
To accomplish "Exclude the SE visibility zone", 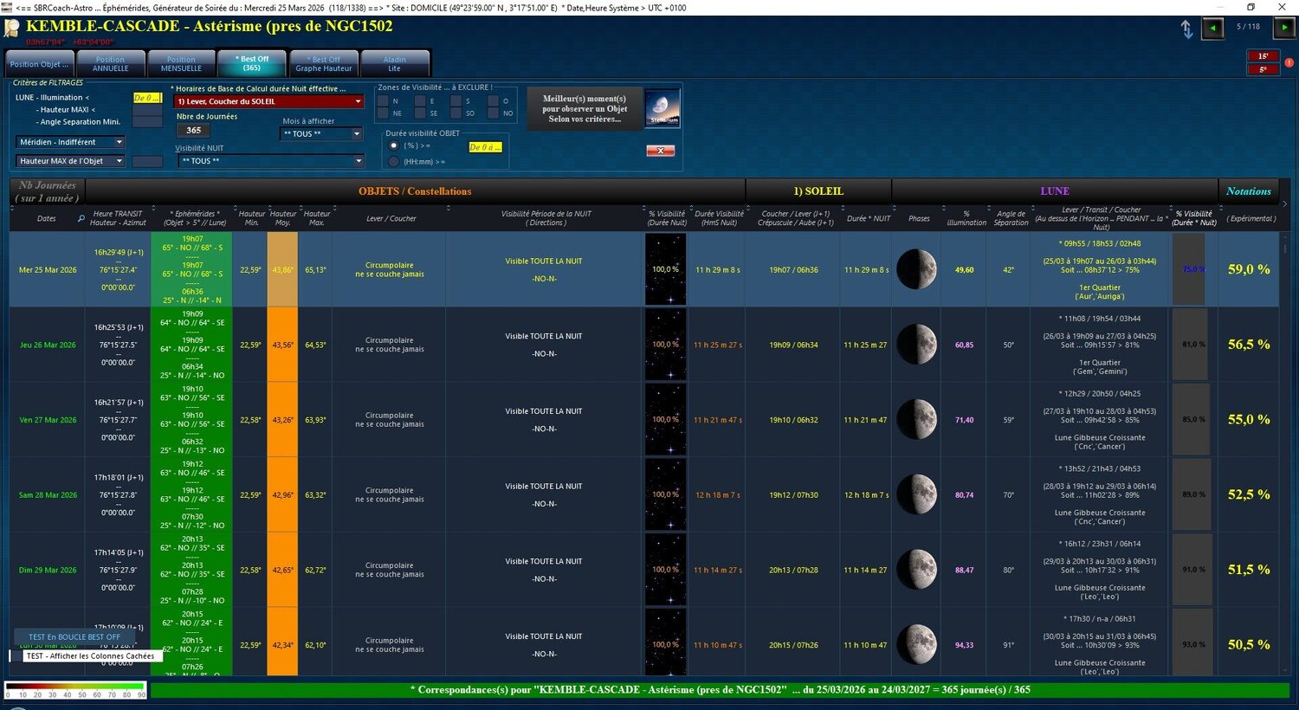I will [x=420, y=113].
